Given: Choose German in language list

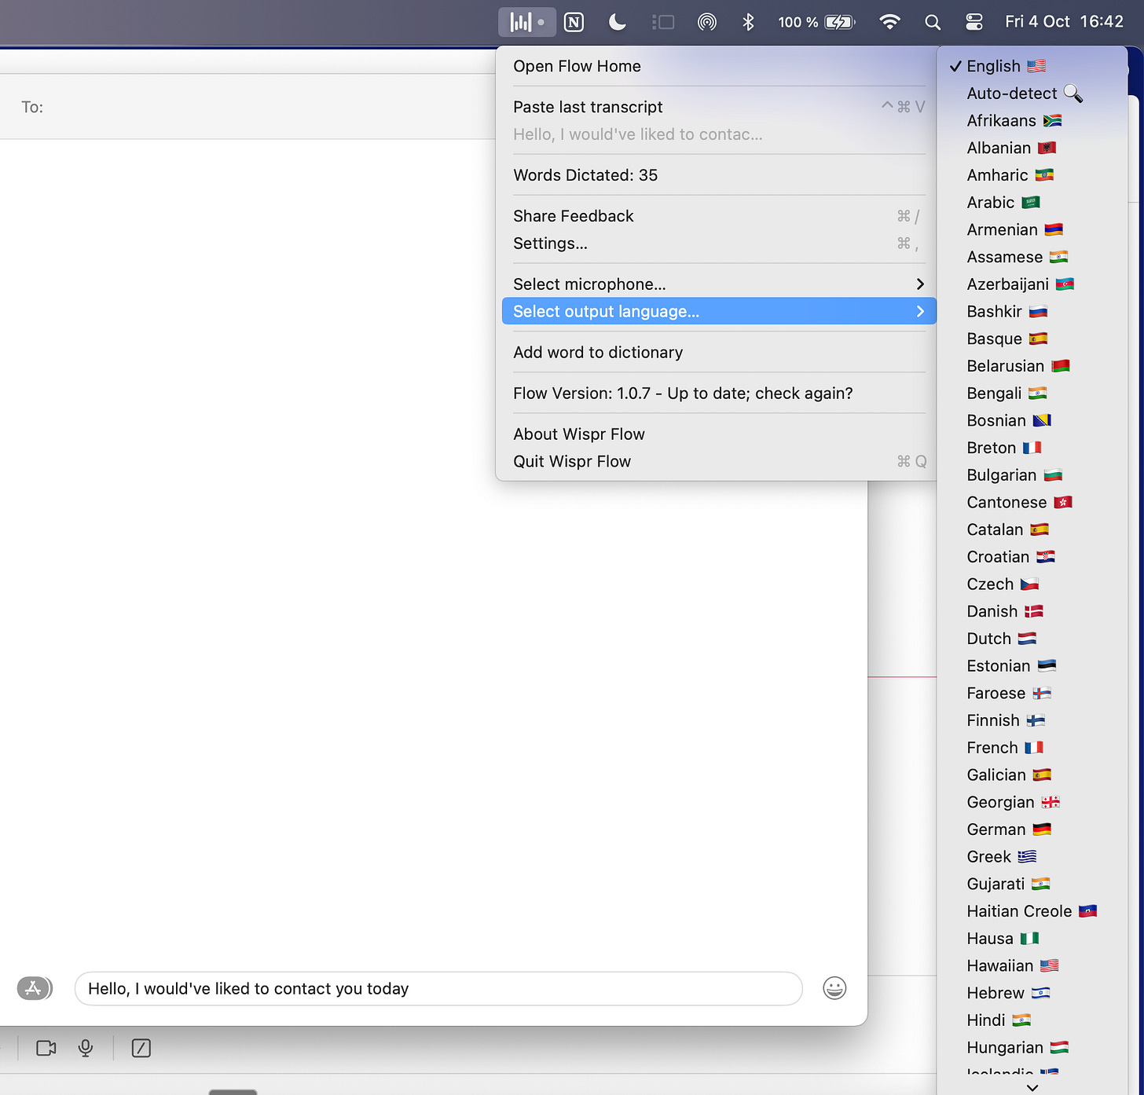Looking at the screenshot, I should [x=1032, y=829].
